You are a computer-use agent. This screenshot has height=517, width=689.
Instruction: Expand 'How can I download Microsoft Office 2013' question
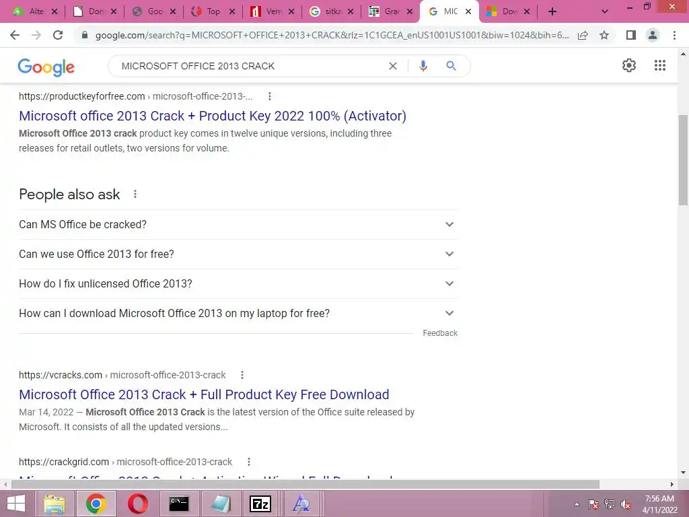(x=238, y=314)
